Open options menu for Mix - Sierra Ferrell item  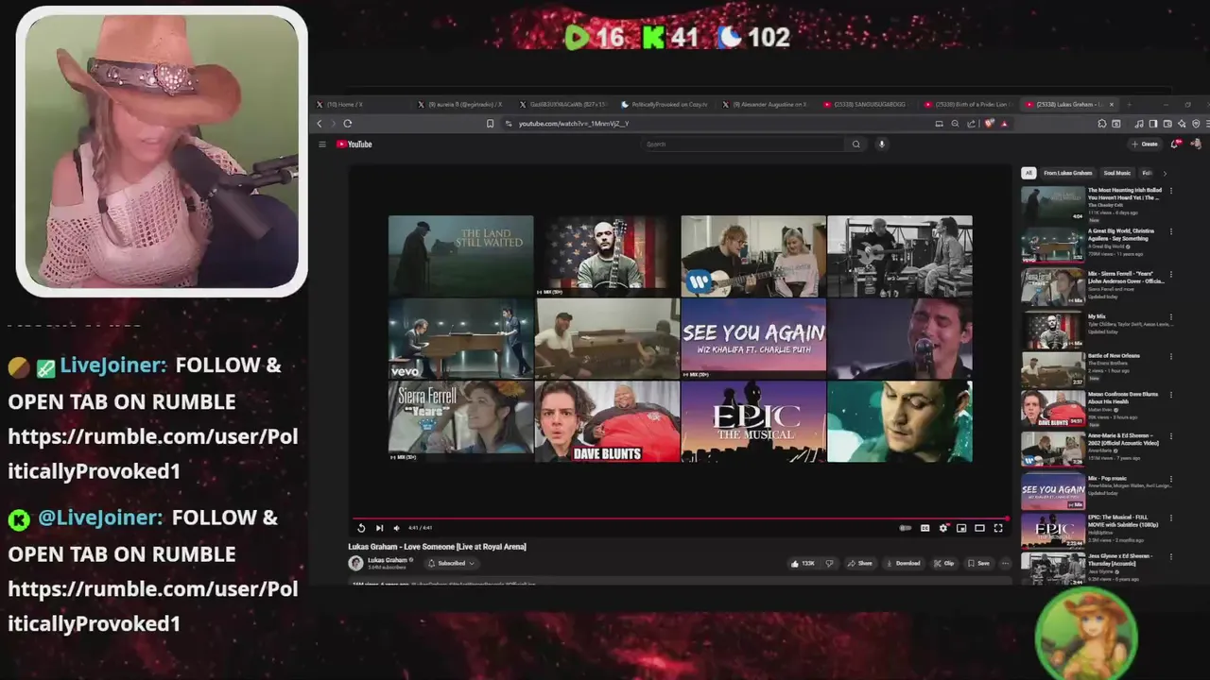point(1171,274)
